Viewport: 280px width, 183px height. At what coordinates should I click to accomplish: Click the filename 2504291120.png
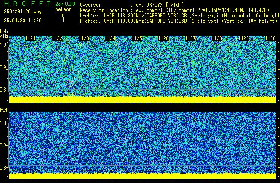[x=23, y=12]
